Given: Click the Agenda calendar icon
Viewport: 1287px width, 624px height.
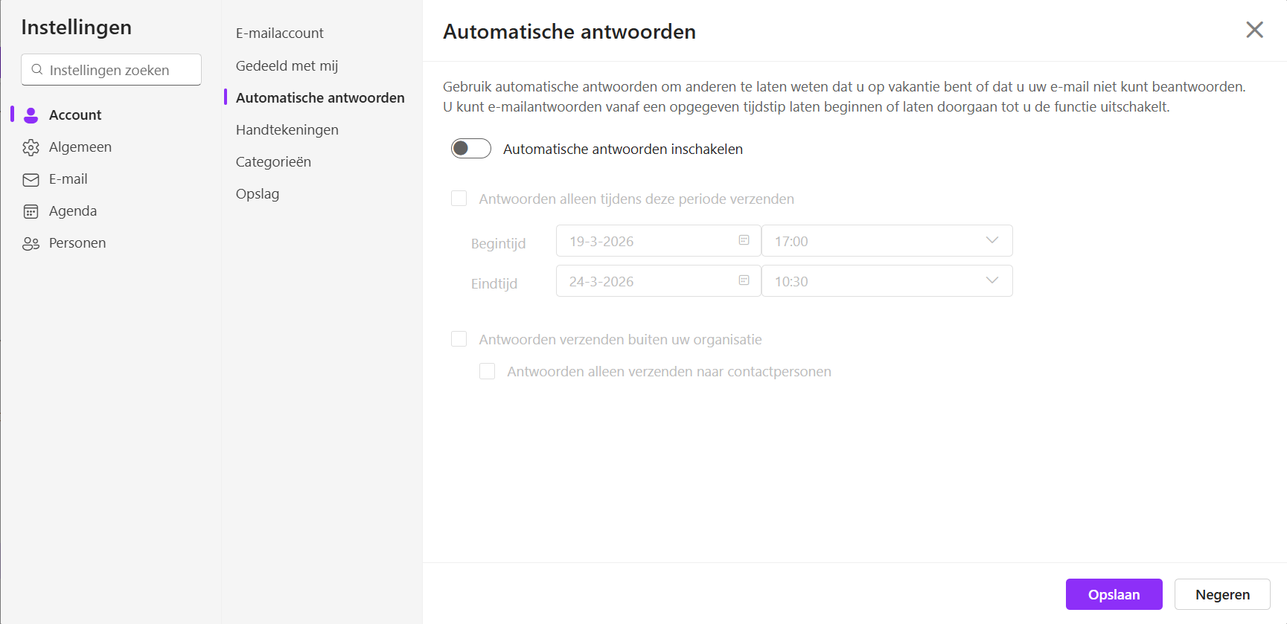Looking at the screenshot, I should (31, 212).
